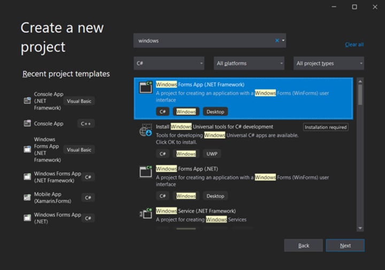This screenshot has width=385, height=270.
Task: Click the Visual Basic Windows Forms App recent icon
Action: [27, 149]
